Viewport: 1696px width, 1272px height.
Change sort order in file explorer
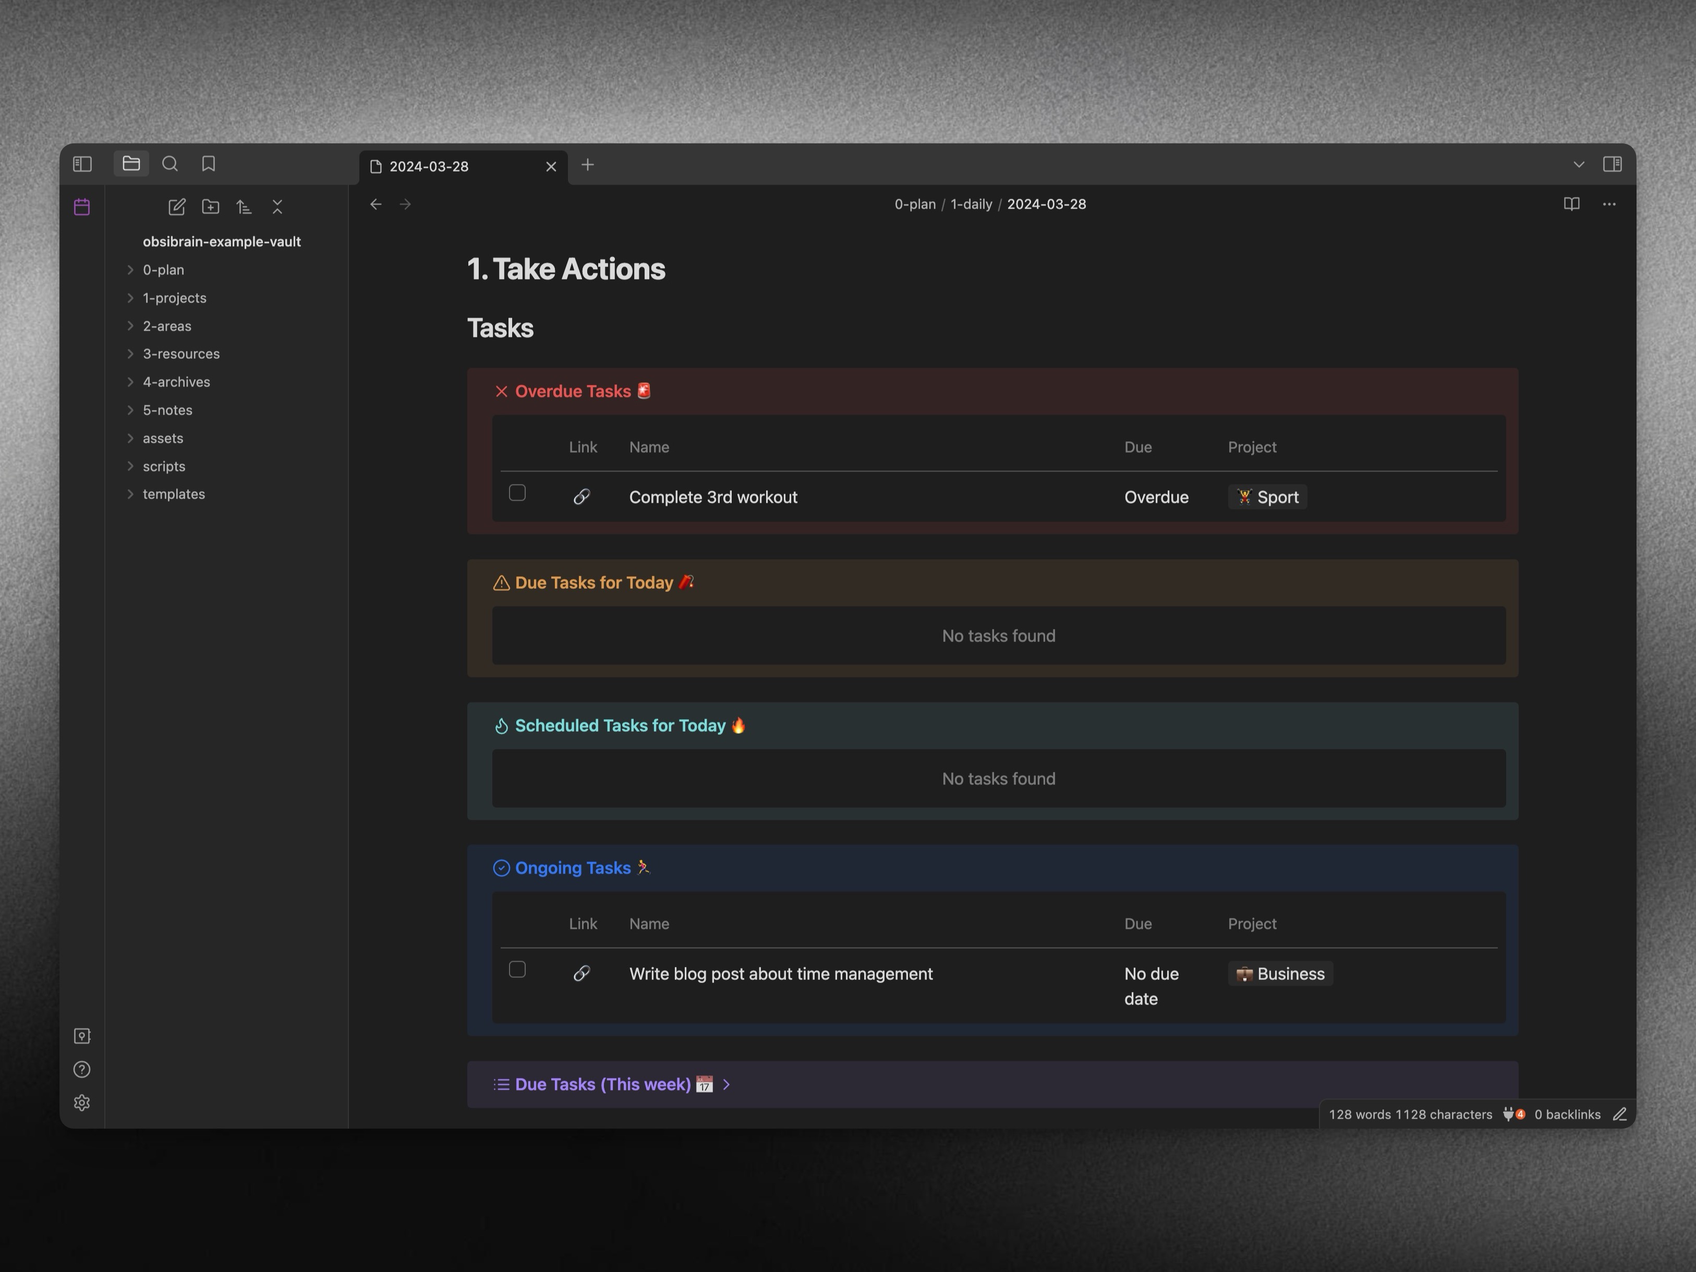[244, 207]
